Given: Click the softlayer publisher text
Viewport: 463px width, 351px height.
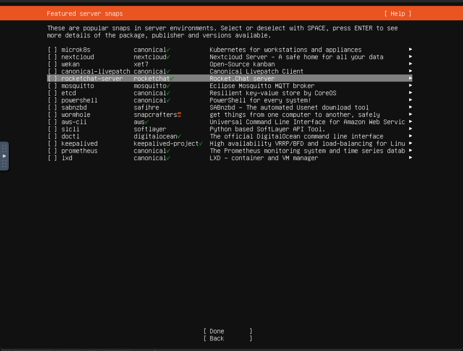Looking at the screenshot, I should click(150, 129).
